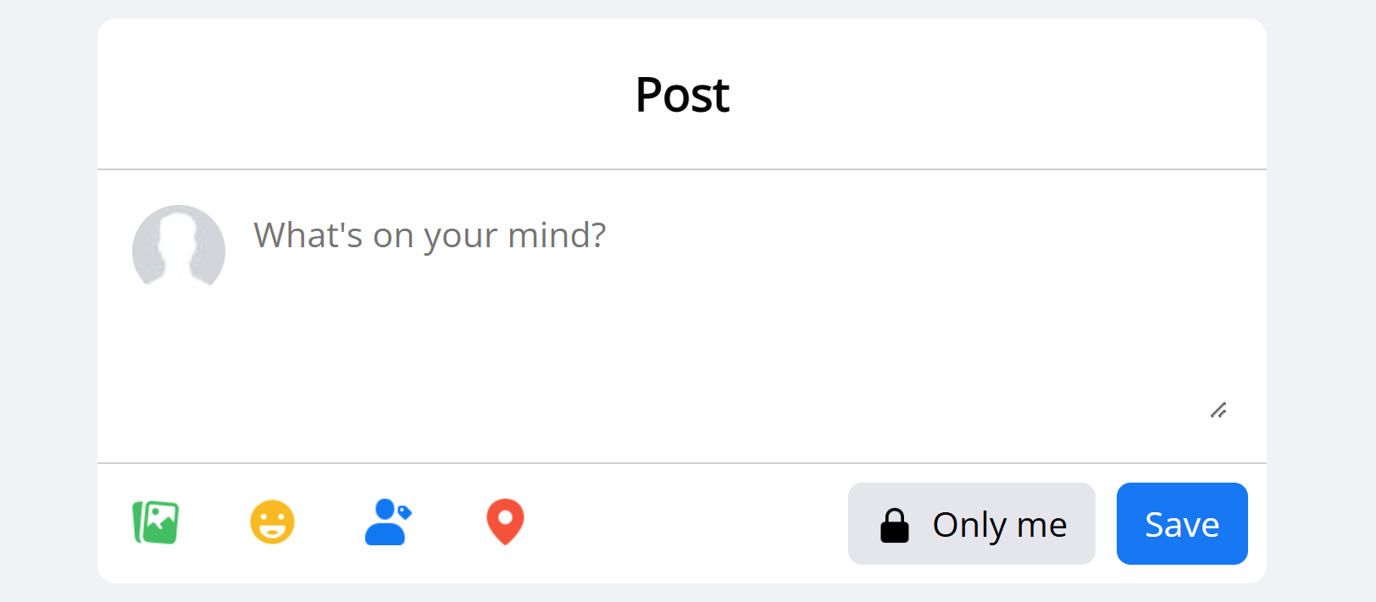
Task: Open the yellow emoji feeling picker
Action: click(x=272, y=522)
